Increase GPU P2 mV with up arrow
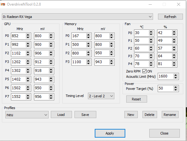Image resolution: width=187 pixels, height=141 pixels. click(x=51, y=52)
